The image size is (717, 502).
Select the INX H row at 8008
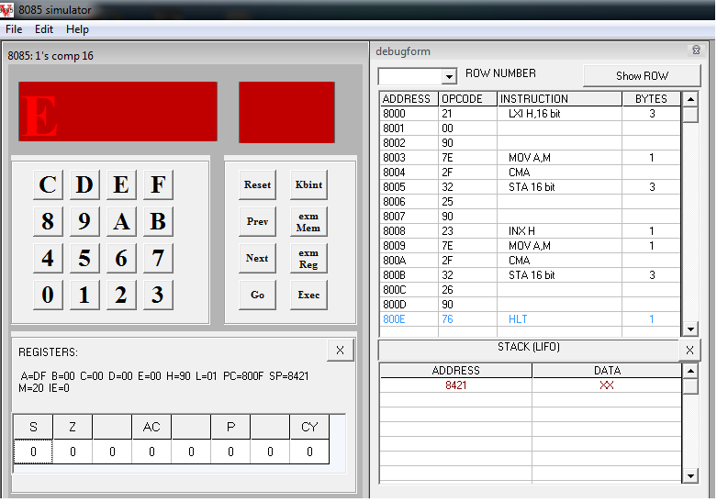(x=531, y=231)
